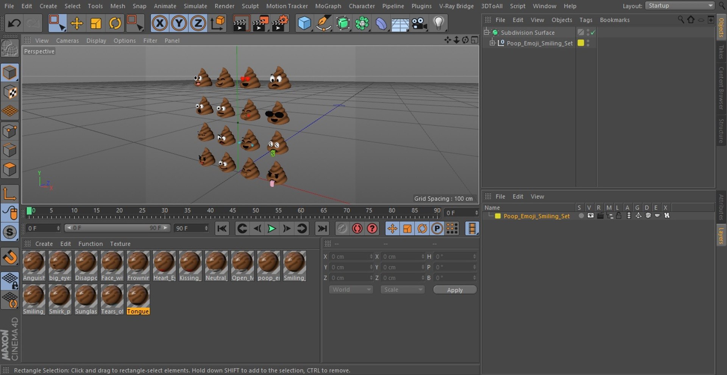This screenshot has width=727, height=375.
Task: Toggle X axis lock
Action: (160, 23)
